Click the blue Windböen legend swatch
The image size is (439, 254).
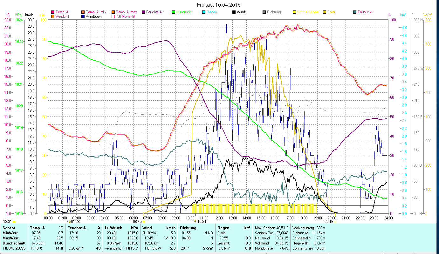pyautogui.click(x=83, y=16)
